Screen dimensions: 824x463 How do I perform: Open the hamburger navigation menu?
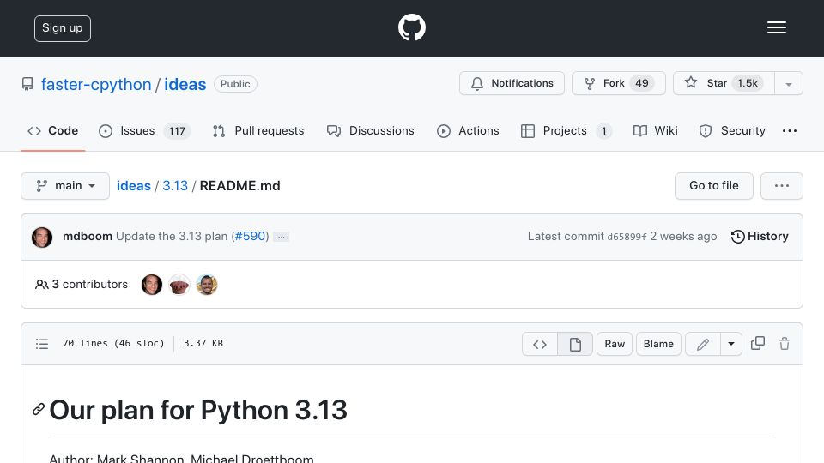pos(776,27)
